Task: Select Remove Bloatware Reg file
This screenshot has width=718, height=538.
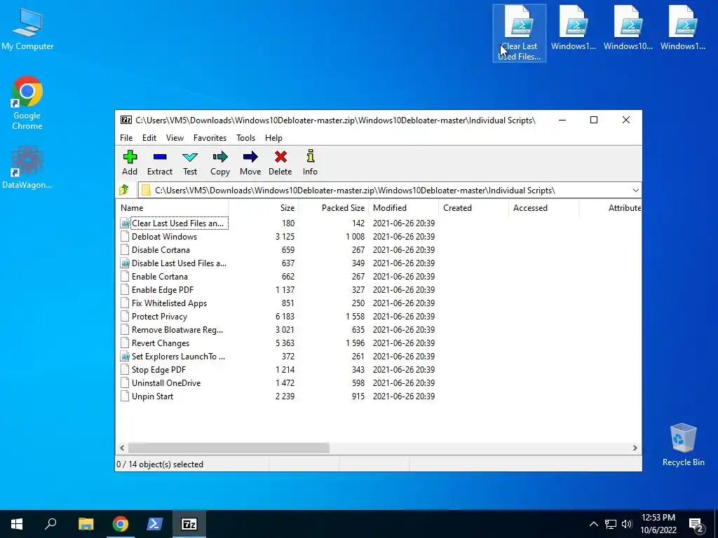Action: 177,329
